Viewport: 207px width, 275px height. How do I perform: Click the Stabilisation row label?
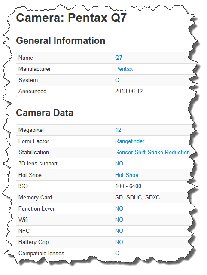coord(33,152)
